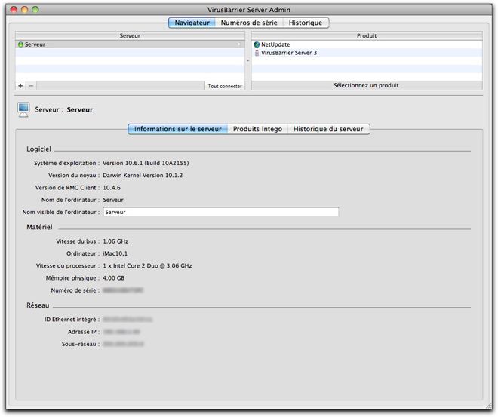Click the Serveur column header

point(130,36)
